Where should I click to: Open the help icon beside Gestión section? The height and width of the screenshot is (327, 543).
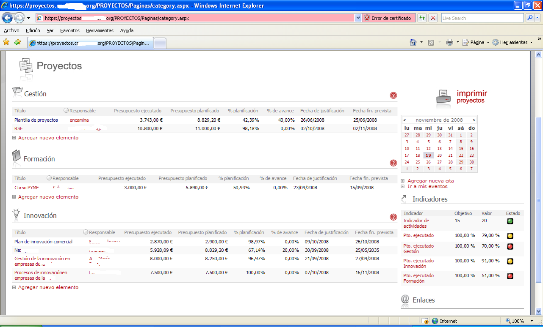point(393,95)
